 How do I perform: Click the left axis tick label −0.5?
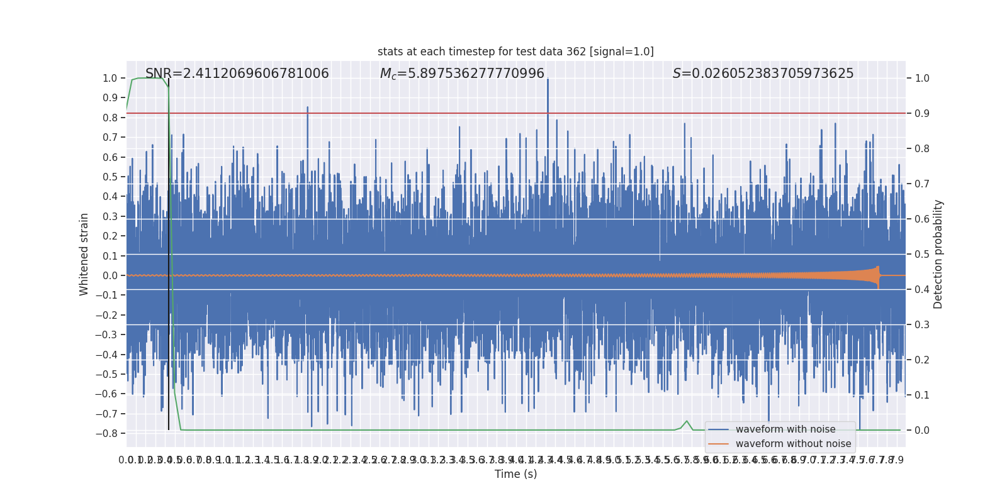(106, 374)
